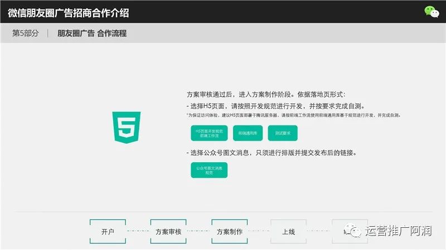Click the line starting 选择公众号图文消息
446x250 pixels.
(272, 153)
